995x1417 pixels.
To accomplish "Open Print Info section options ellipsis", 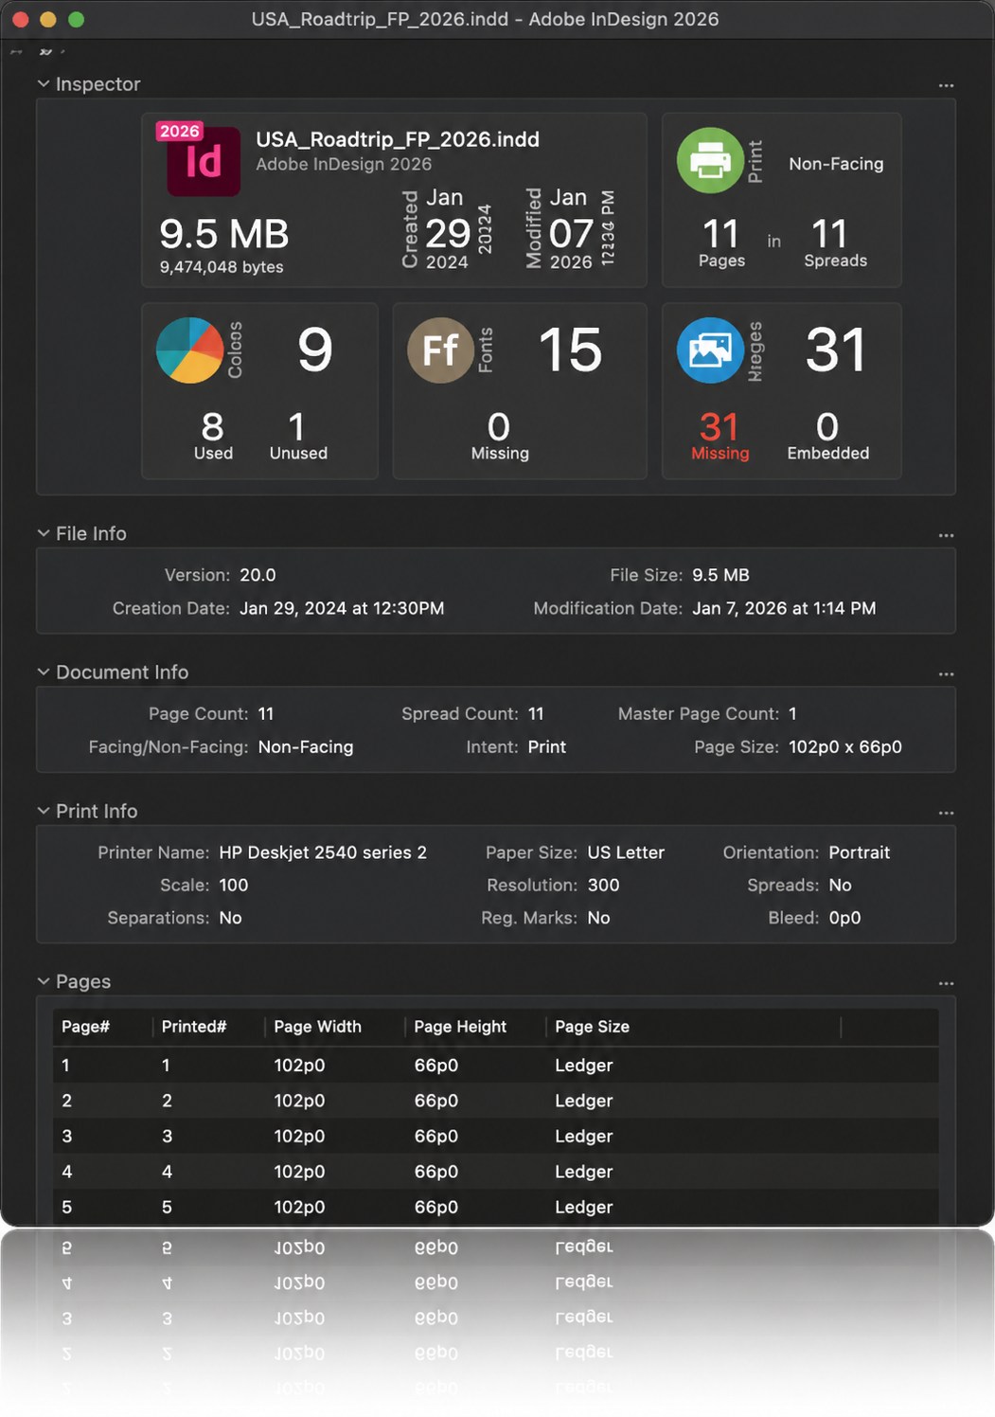I will [x=946, y=813].
